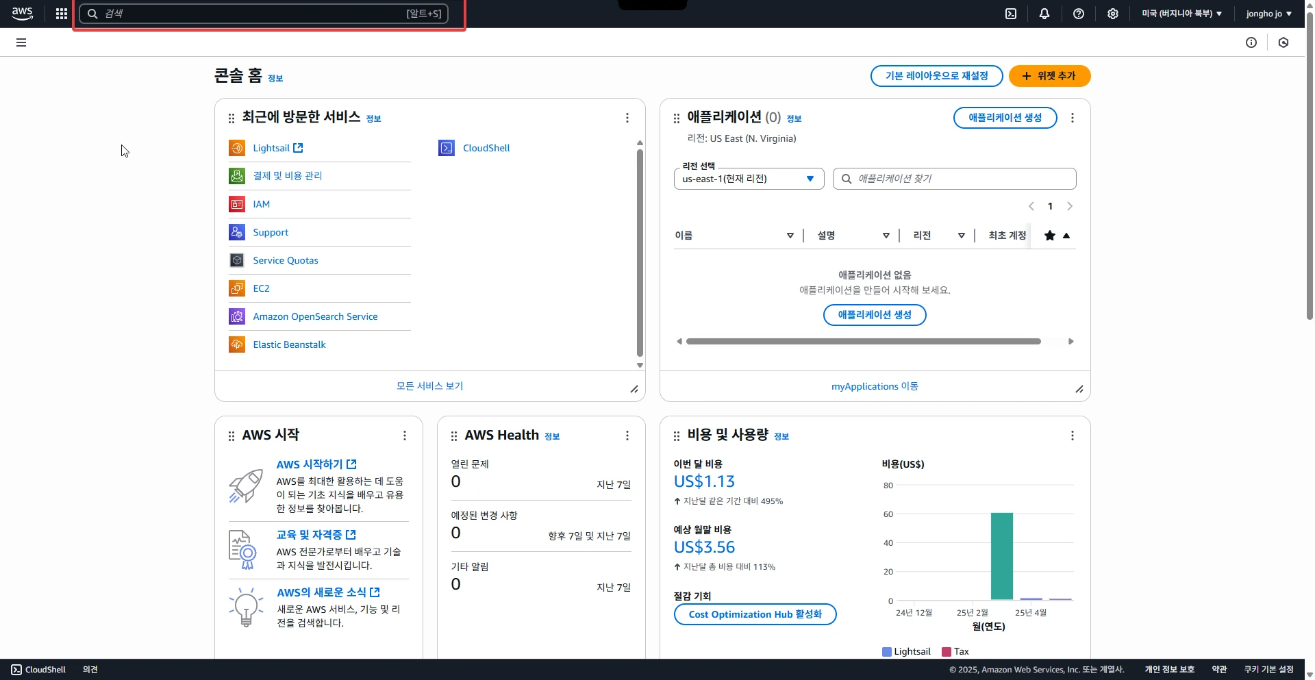Click the cost and usage widget drag handle
This screenshot has height=680, width=1315.
click(x=677, y=436)
